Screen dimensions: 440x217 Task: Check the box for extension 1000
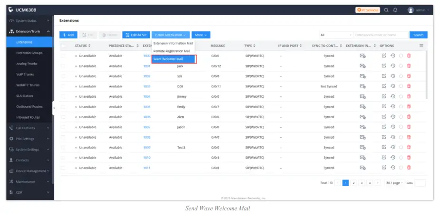pos(63,56)
